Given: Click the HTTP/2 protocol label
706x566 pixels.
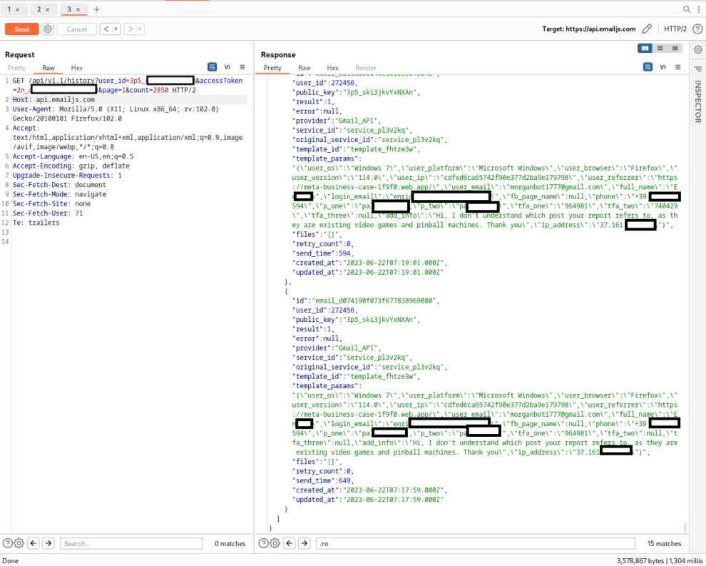Looking at the screenshot, I should 675,29.
